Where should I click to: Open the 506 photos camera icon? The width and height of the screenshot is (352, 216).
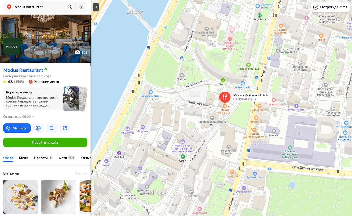click(81, 53)
